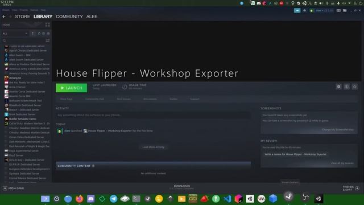Open the COMMUNITY tab
This screenshot has height=205, width=364.
pos(69,17)
